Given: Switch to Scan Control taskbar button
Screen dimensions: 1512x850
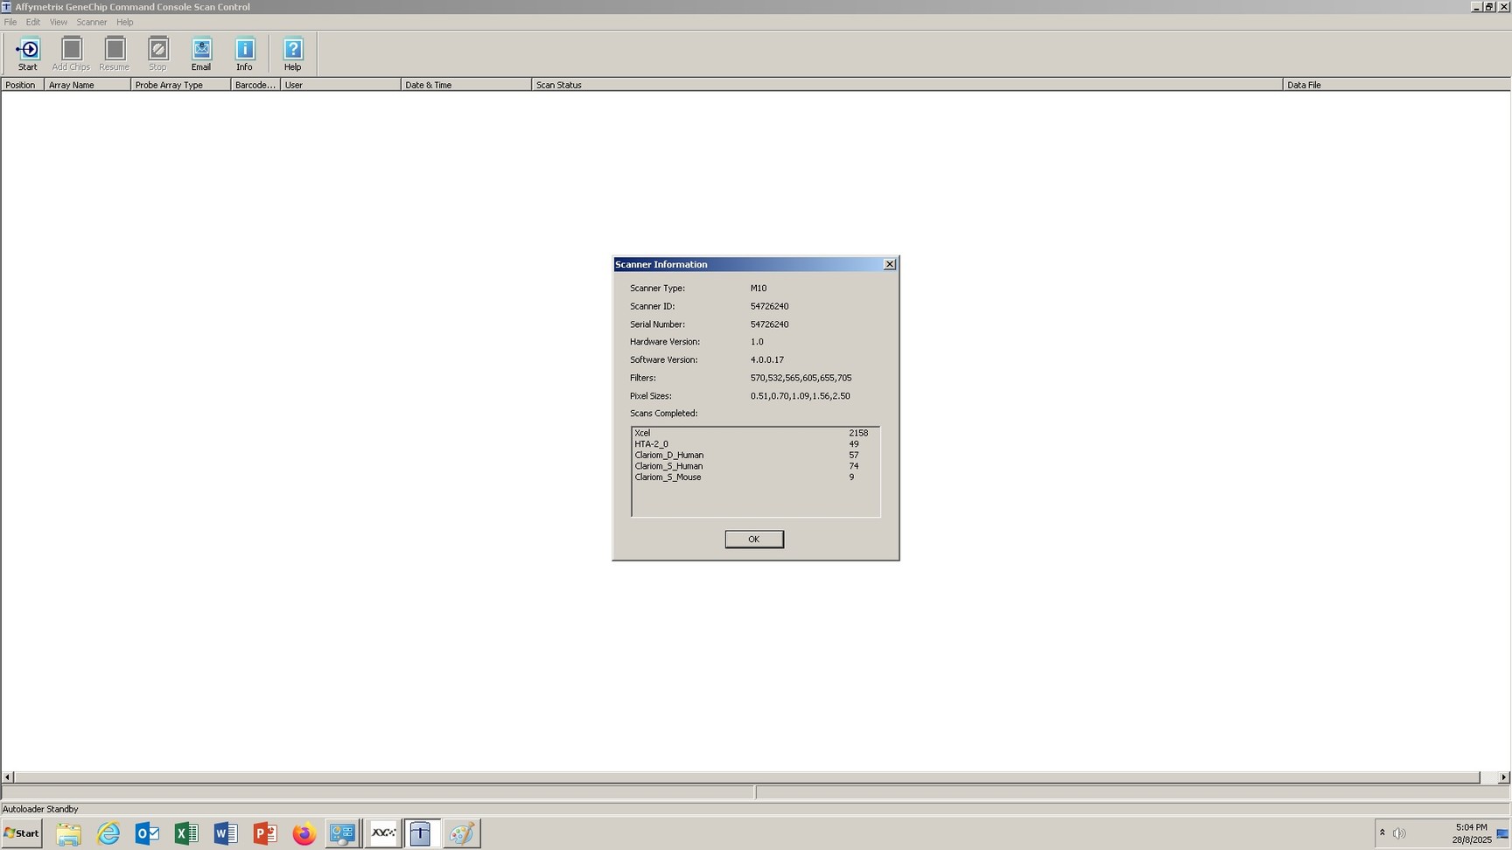Looking at the screenshot, I should [421, 833].
